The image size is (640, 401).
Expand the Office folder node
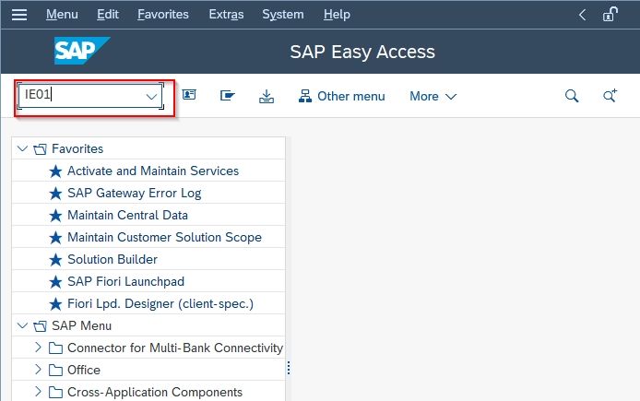(38, 369)
